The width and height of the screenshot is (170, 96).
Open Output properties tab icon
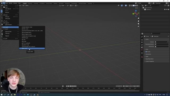(142, 42)
